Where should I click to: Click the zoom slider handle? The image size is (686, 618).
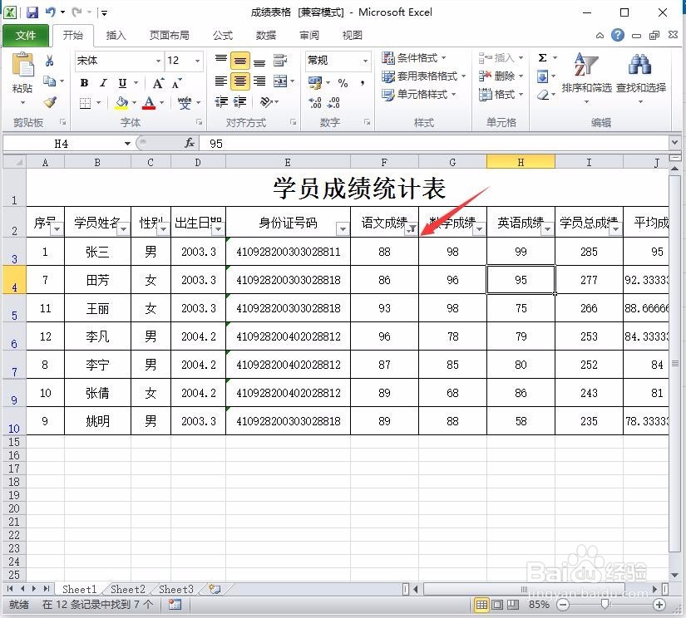pos(605,605)
